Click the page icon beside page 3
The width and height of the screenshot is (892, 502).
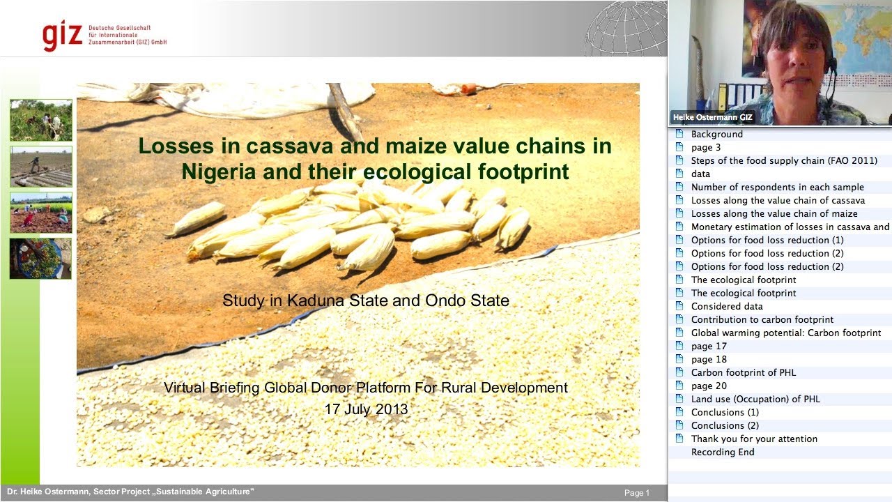tap(679, 147)
